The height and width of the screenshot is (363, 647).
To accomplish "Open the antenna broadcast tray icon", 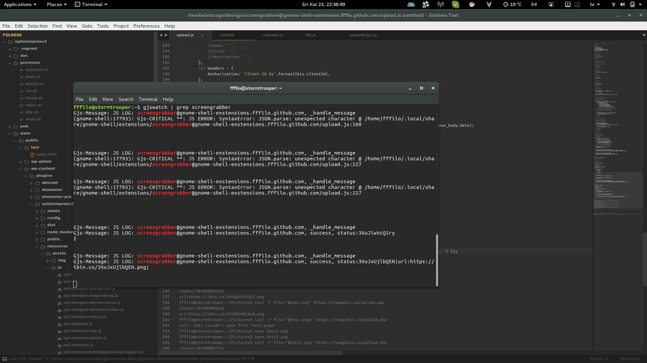I will [x=441, y=4].
